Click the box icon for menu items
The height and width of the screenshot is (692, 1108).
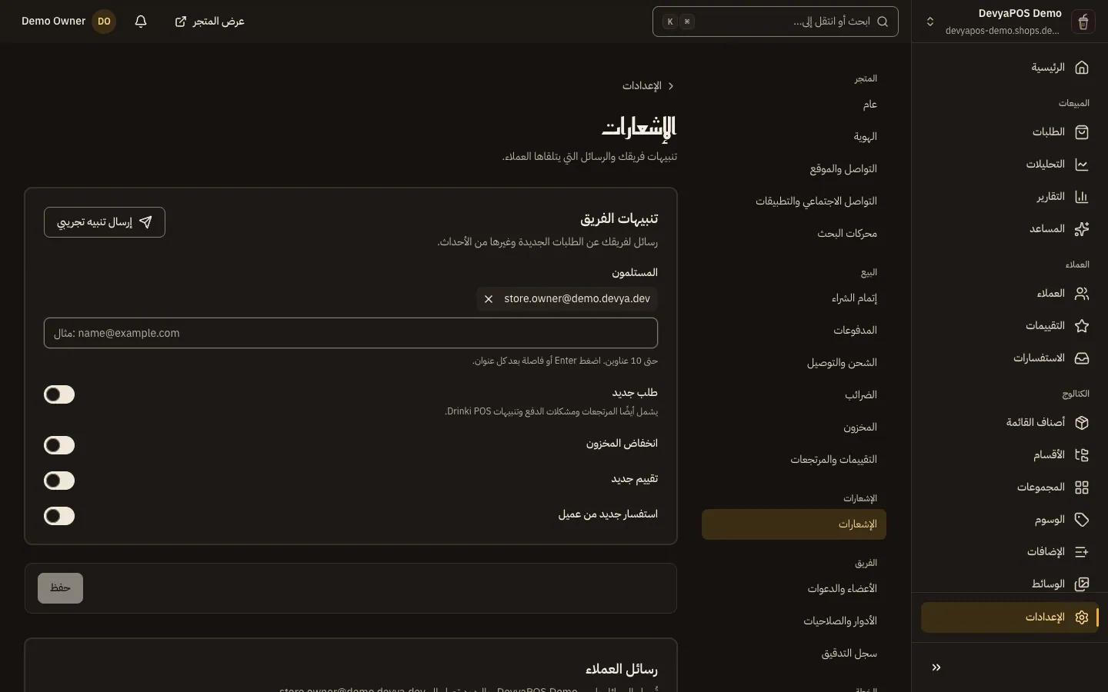click(1082, 423)
